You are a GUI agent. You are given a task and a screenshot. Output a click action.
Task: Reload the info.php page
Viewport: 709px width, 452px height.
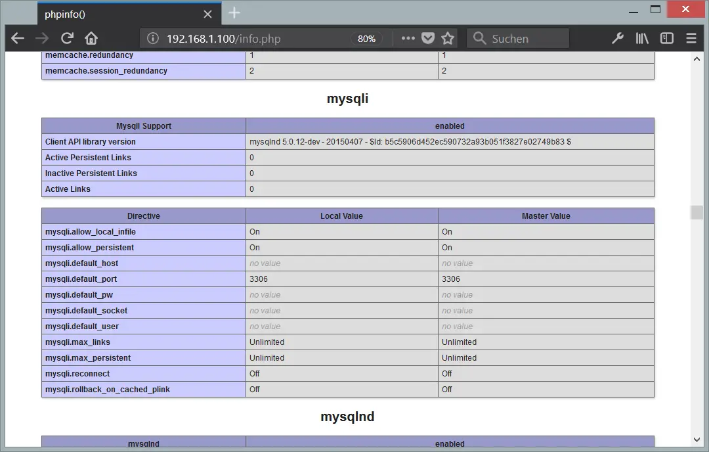(67, 39)
